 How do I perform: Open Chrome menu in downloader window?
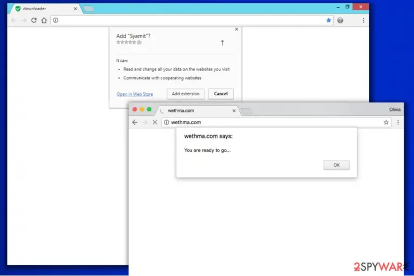coord(363,20)
